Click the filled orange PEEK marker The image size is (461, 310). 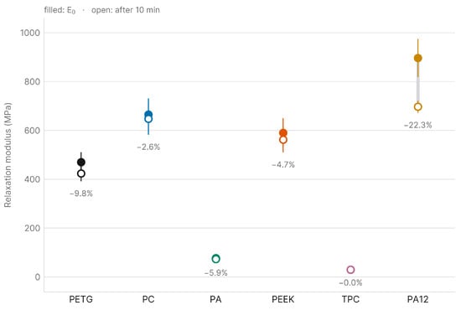283,133
